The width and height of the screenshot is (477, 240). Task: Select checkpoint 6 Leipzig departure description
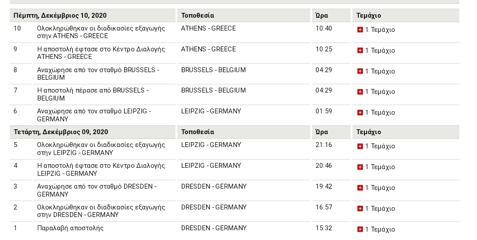94,115
